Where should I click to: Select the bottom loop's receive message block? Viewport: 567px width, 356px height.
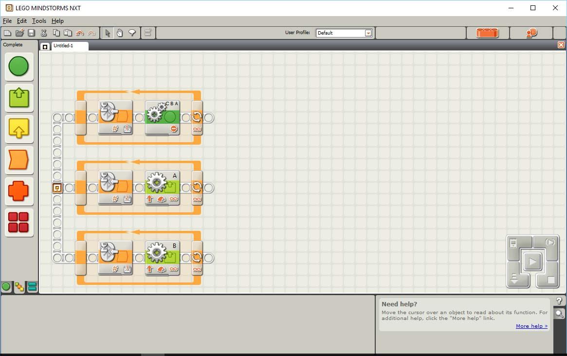click(115, 258)
